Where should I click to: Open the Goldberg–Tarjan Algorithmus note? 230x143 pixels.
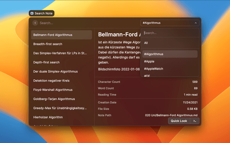pos(53,99)
